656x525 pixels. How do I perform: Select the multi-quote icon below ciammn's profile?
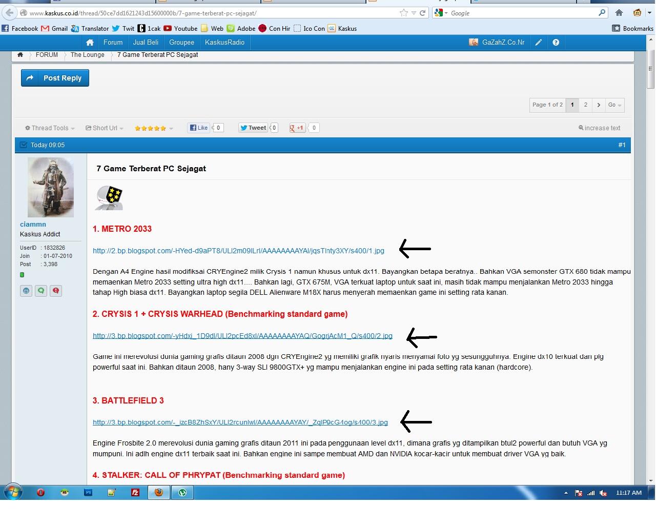pos(41,291)
